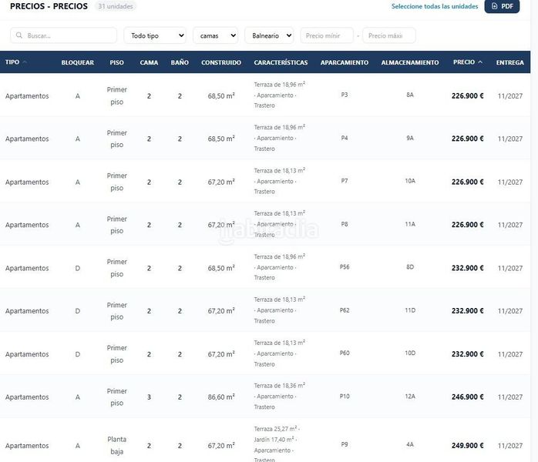Download the price list via PDF button

pos(502,6)
